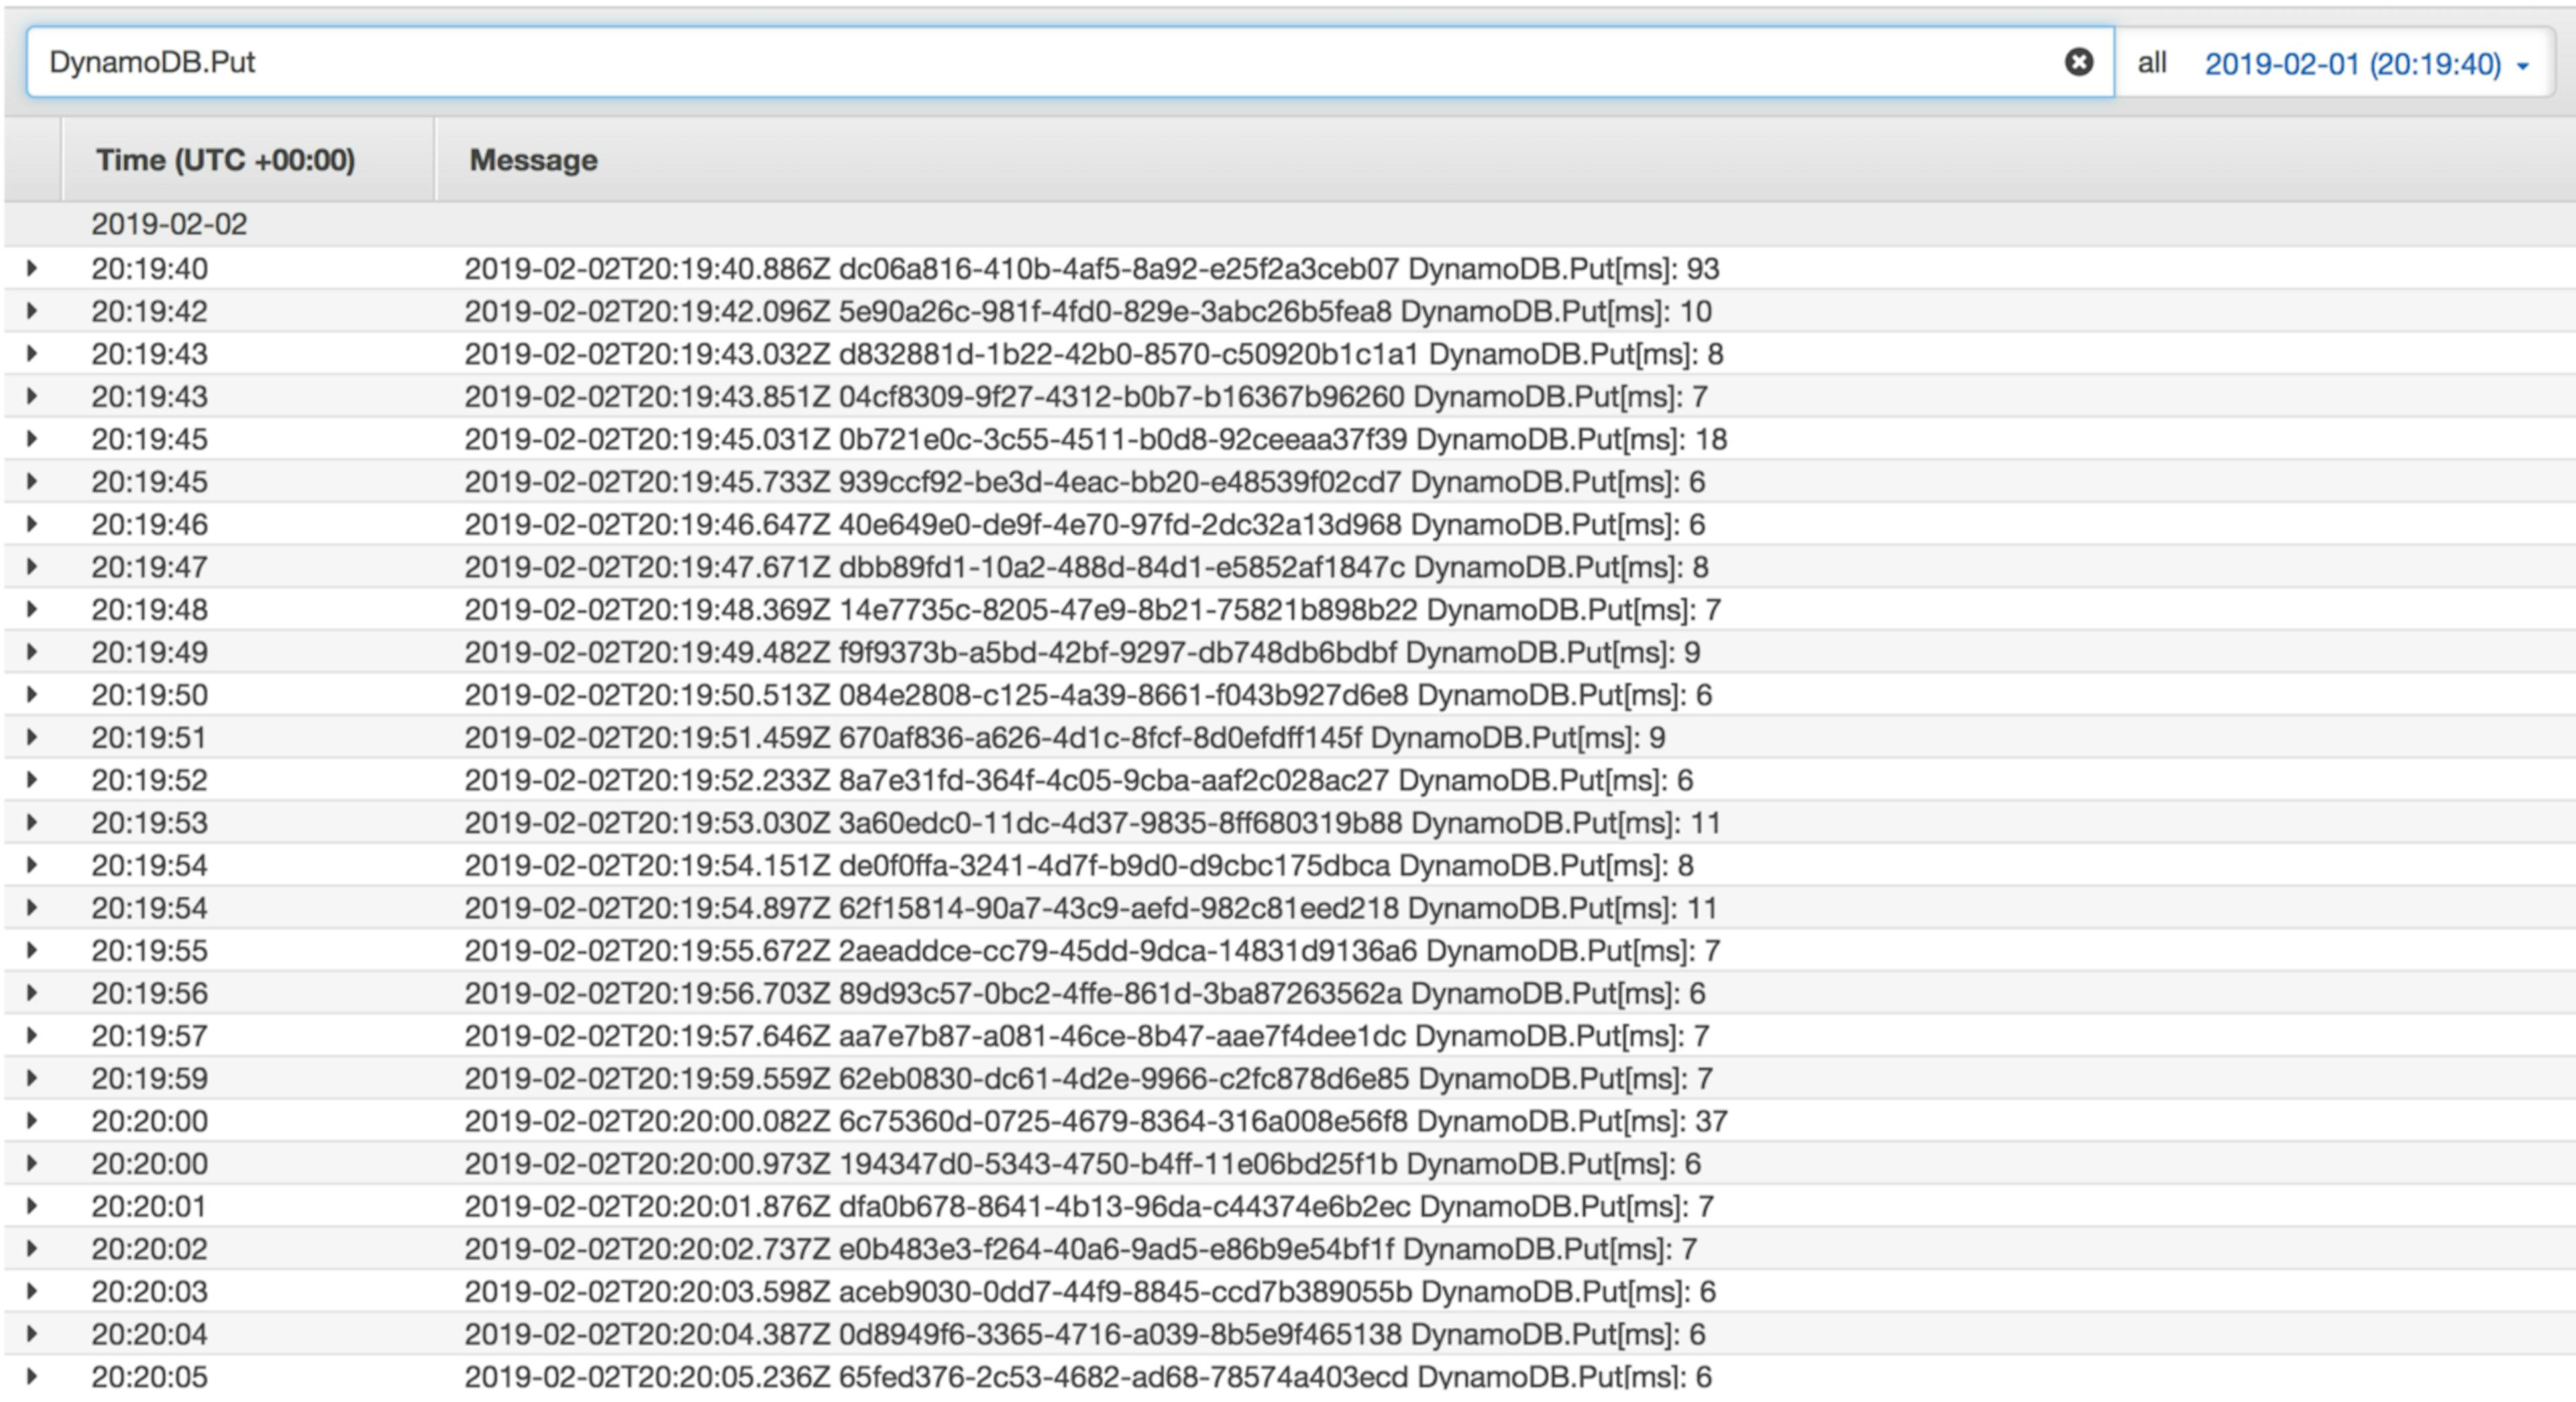The image size is (2576, 1402).
Task: Expand the 20:19:56 log entry arrow
Action: pos(32,993)
